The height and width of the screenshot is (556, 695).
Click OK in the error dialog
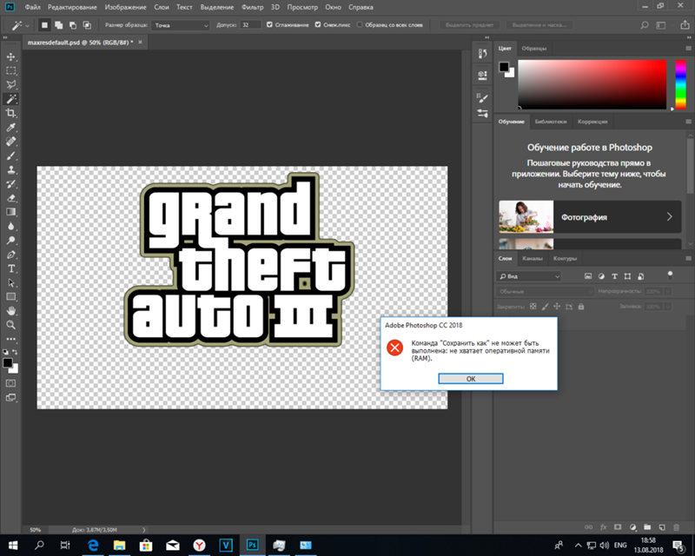tap(470, 379)
